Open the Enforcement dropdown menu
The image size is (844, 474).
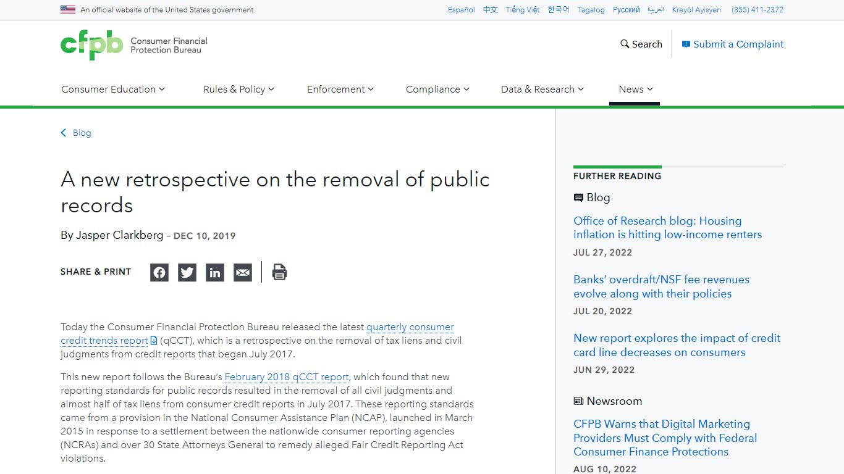[x=340, y=89]
